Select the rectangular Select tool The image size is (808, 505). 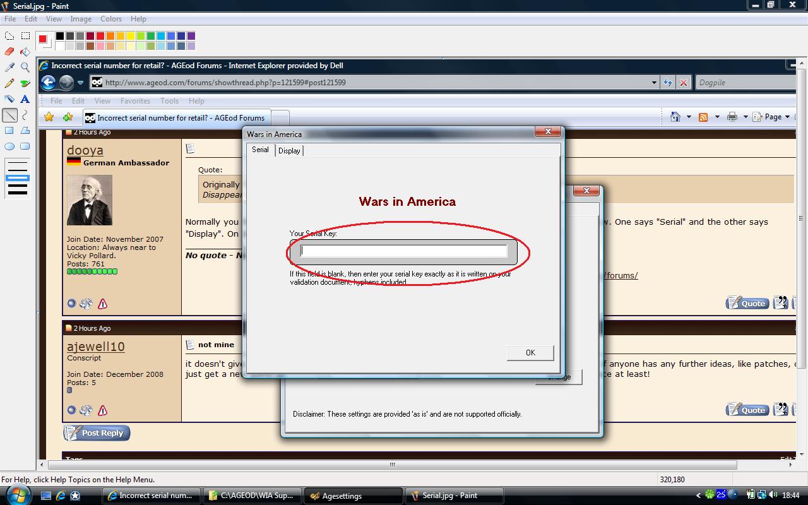(x=25, y=36)
